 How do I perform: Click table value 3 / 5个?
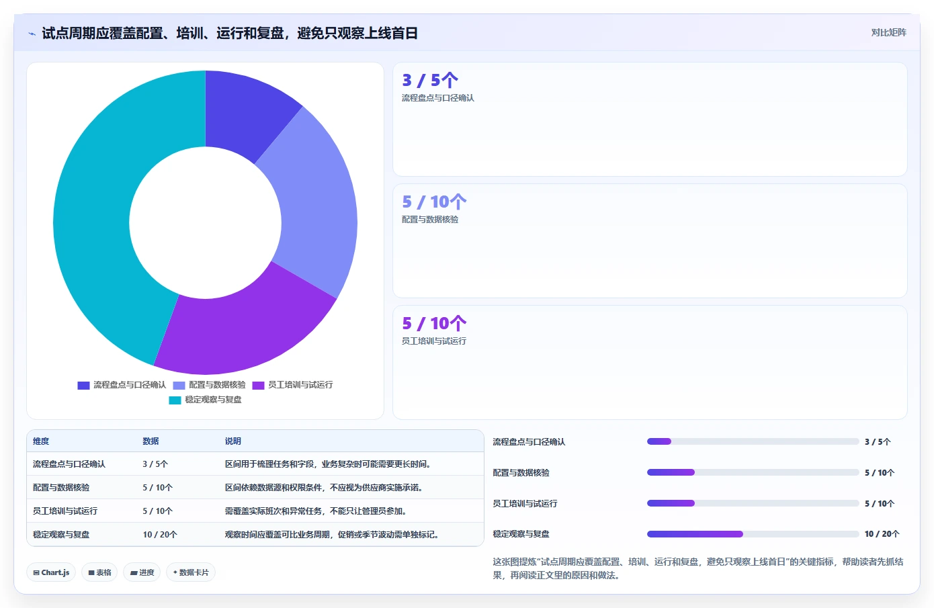click(x=155, y=464)
